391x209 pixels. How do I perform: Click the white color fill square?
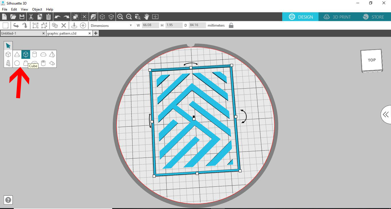coord(5,25)
